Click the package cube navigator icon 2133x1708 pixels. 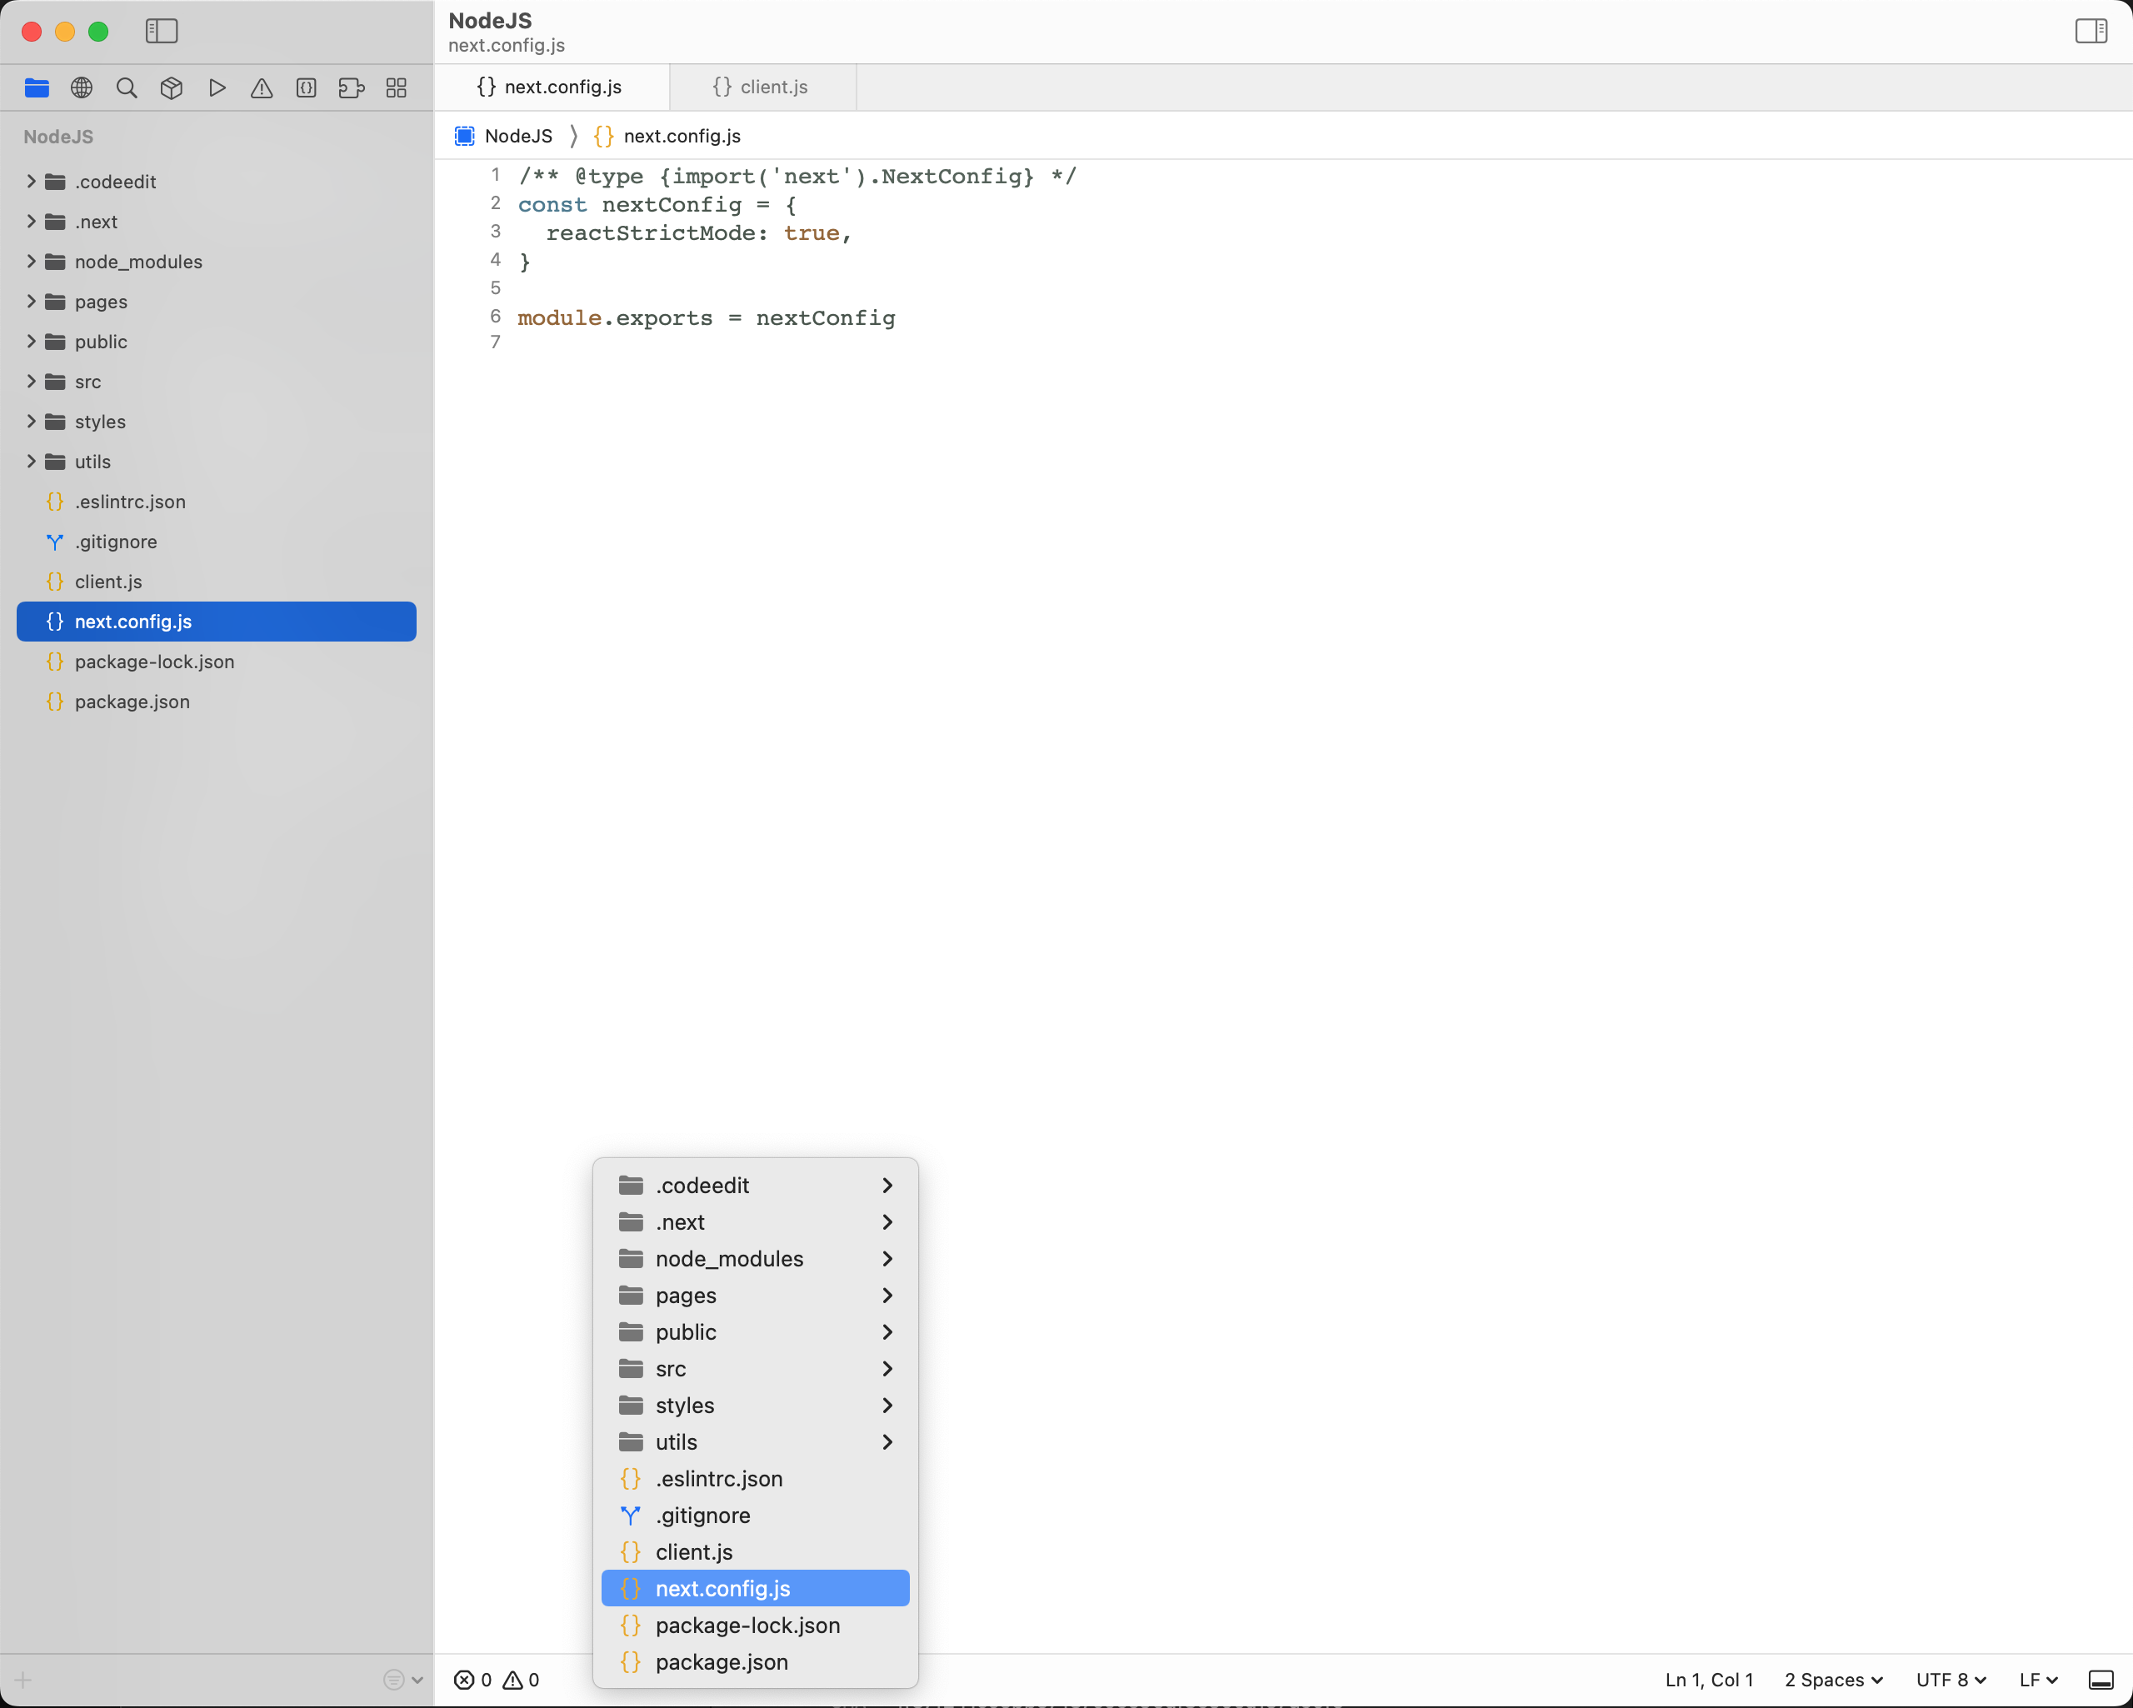[x=170, y=87]
